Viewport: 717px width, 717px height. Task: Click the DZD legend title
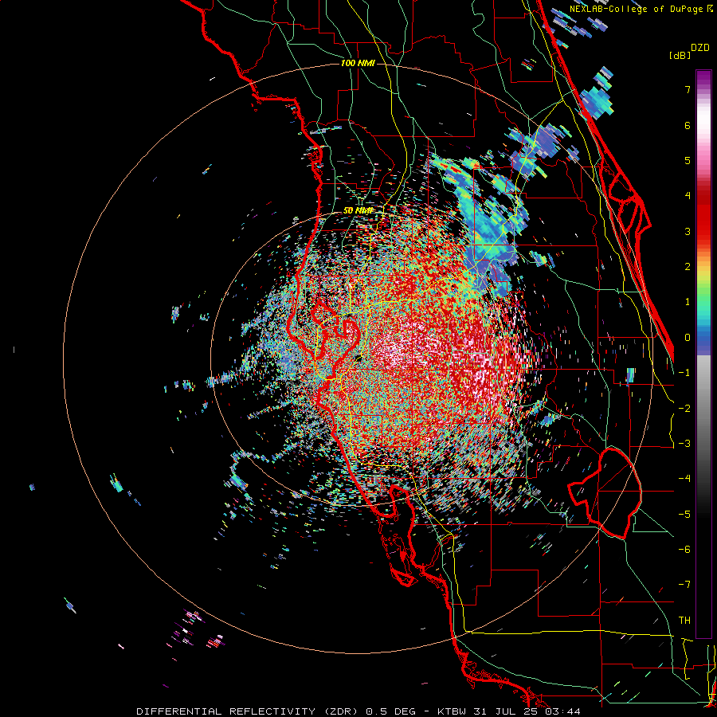[x=700, y=48]
